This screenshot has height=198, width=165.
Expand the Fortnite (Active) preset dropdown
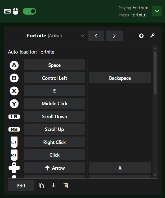point(83,36)
